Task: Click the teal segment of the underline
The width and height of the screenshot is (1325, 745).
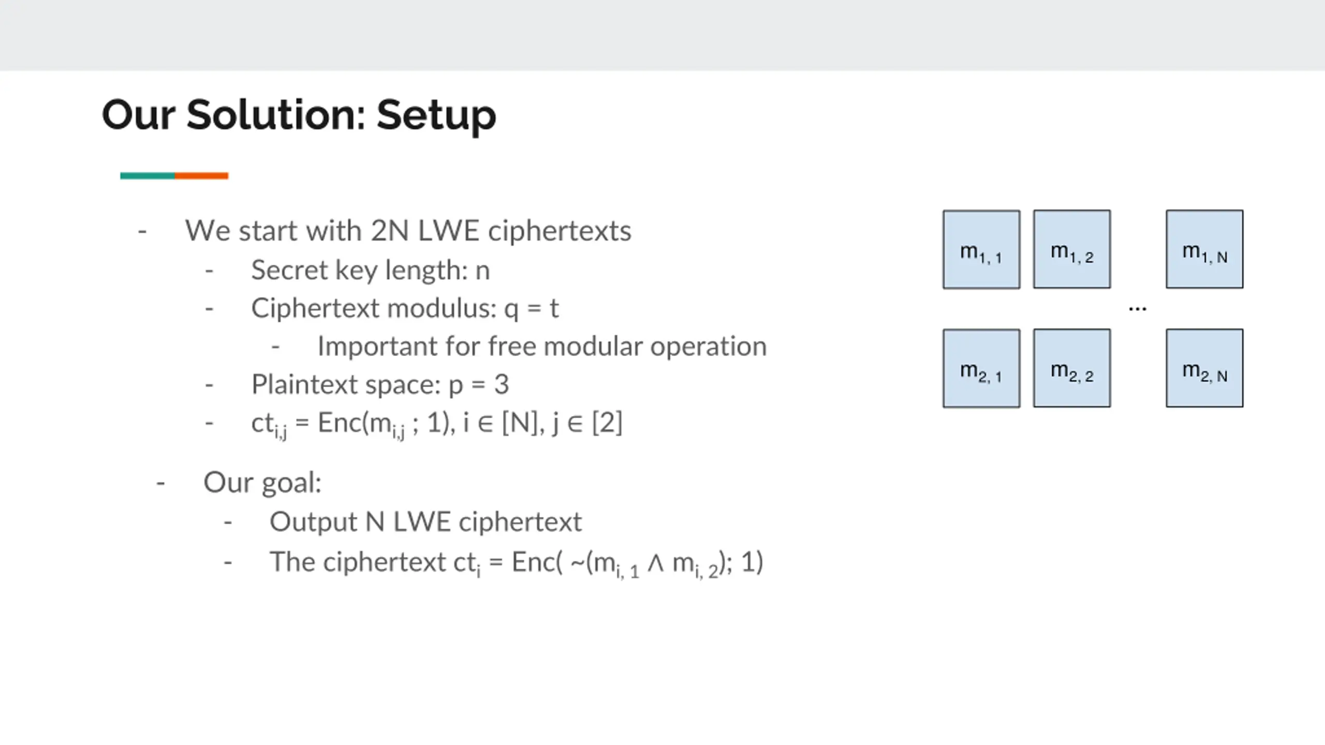Action: coord(148,176)
